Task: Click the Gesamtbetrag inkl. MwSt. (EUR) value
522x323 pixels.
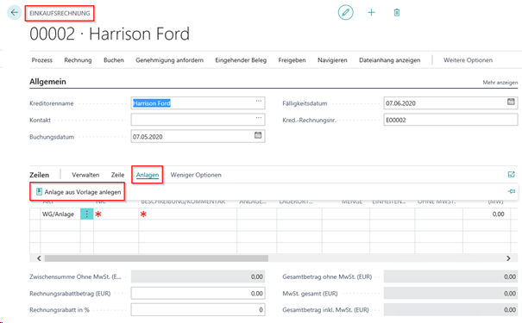Action: (450, 310)
